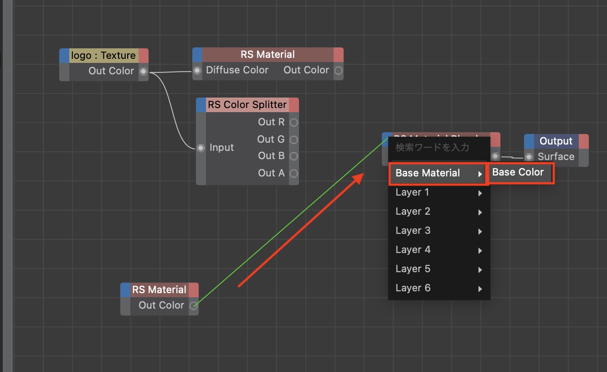Select the logo Texture node title
The height and width of the screenshot is (372, 607).
[103, 56]
